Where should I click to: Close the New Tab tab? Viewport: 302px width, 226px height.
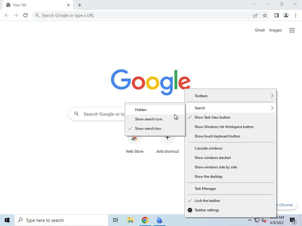click(68, 5)
